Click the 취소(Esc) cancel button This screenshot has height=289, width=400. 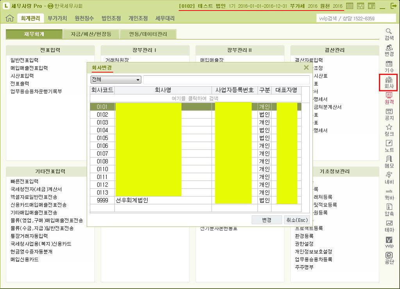coord(297,220)
